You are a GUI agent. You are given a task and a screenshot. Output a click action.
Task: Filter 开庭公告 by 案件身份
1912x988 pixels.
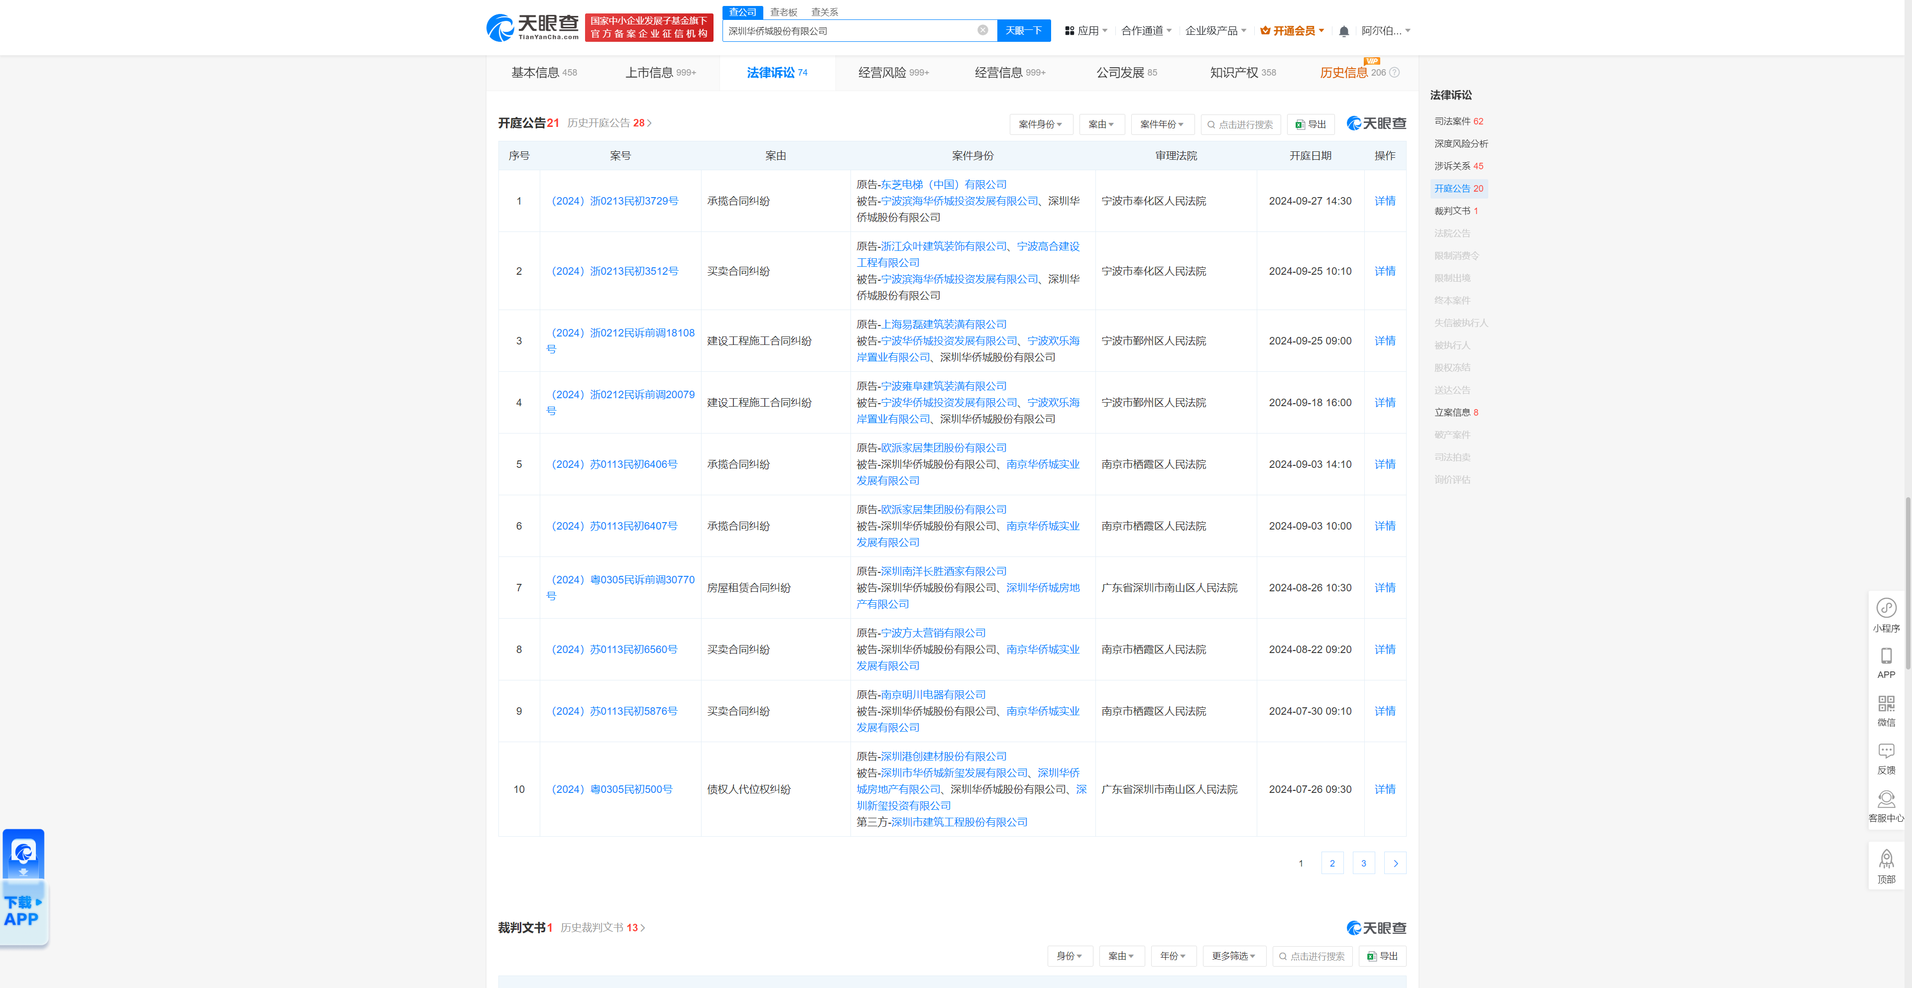(x=1041, y=124)
